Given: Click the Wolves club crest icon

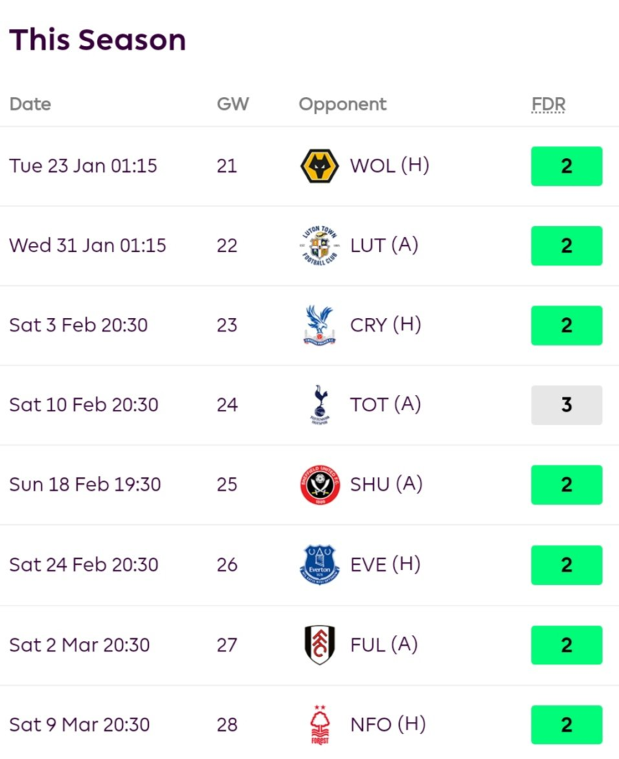Looking at the screenshot, I should 319,166.
